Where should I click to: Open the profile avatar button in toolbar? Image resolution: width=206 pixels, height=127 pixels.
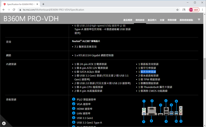(x=194, y=10)
